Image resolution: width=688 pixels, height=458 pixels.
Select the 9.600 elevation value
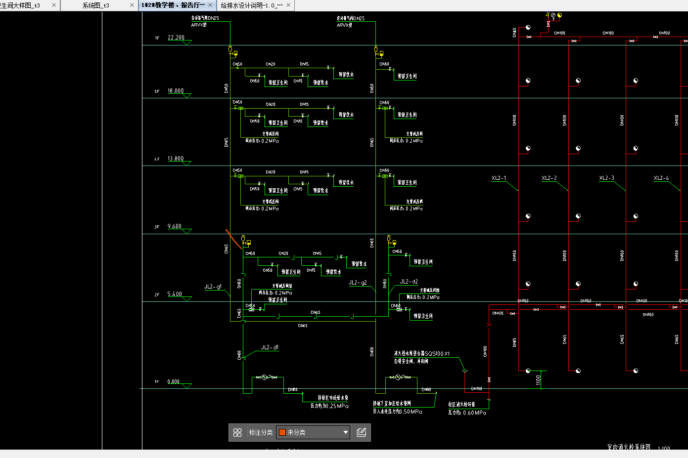coord(175,226)
